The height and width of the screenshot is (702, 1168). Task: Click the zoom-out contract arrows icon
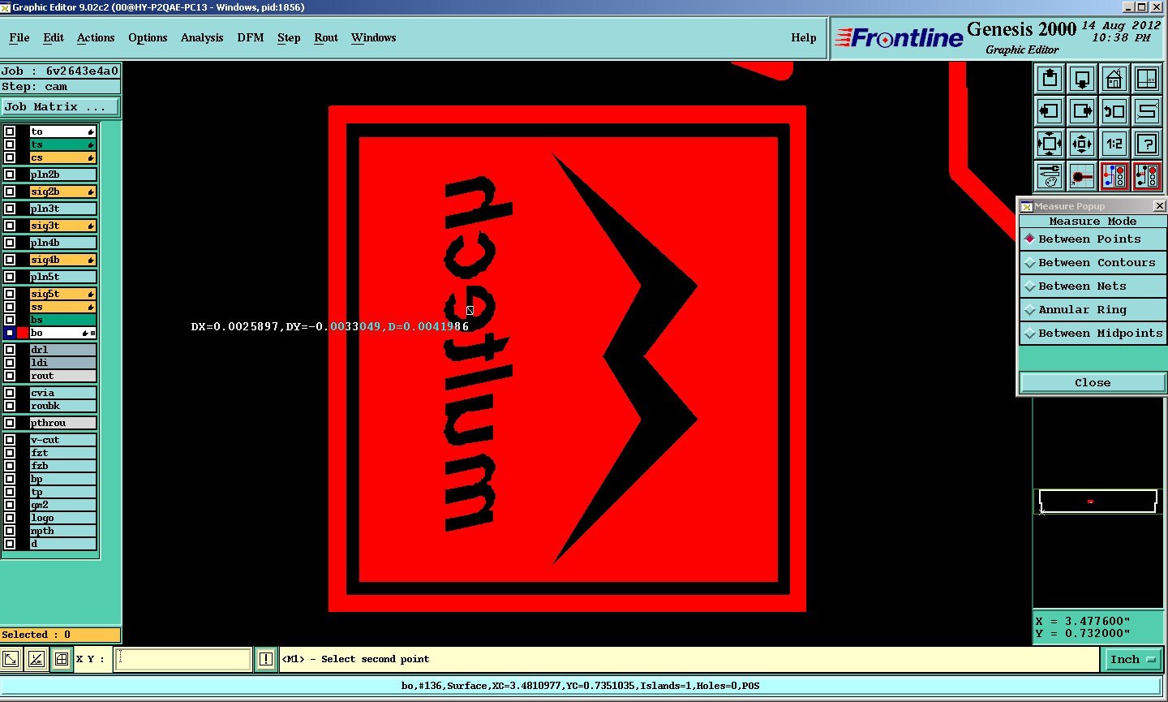tap(1082, 144)
